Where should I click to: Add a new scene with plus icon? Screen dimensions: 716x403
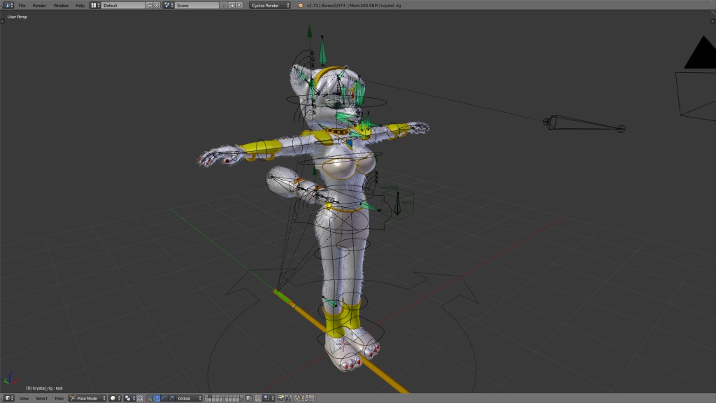pyautogui.click(x=231, y=5)
